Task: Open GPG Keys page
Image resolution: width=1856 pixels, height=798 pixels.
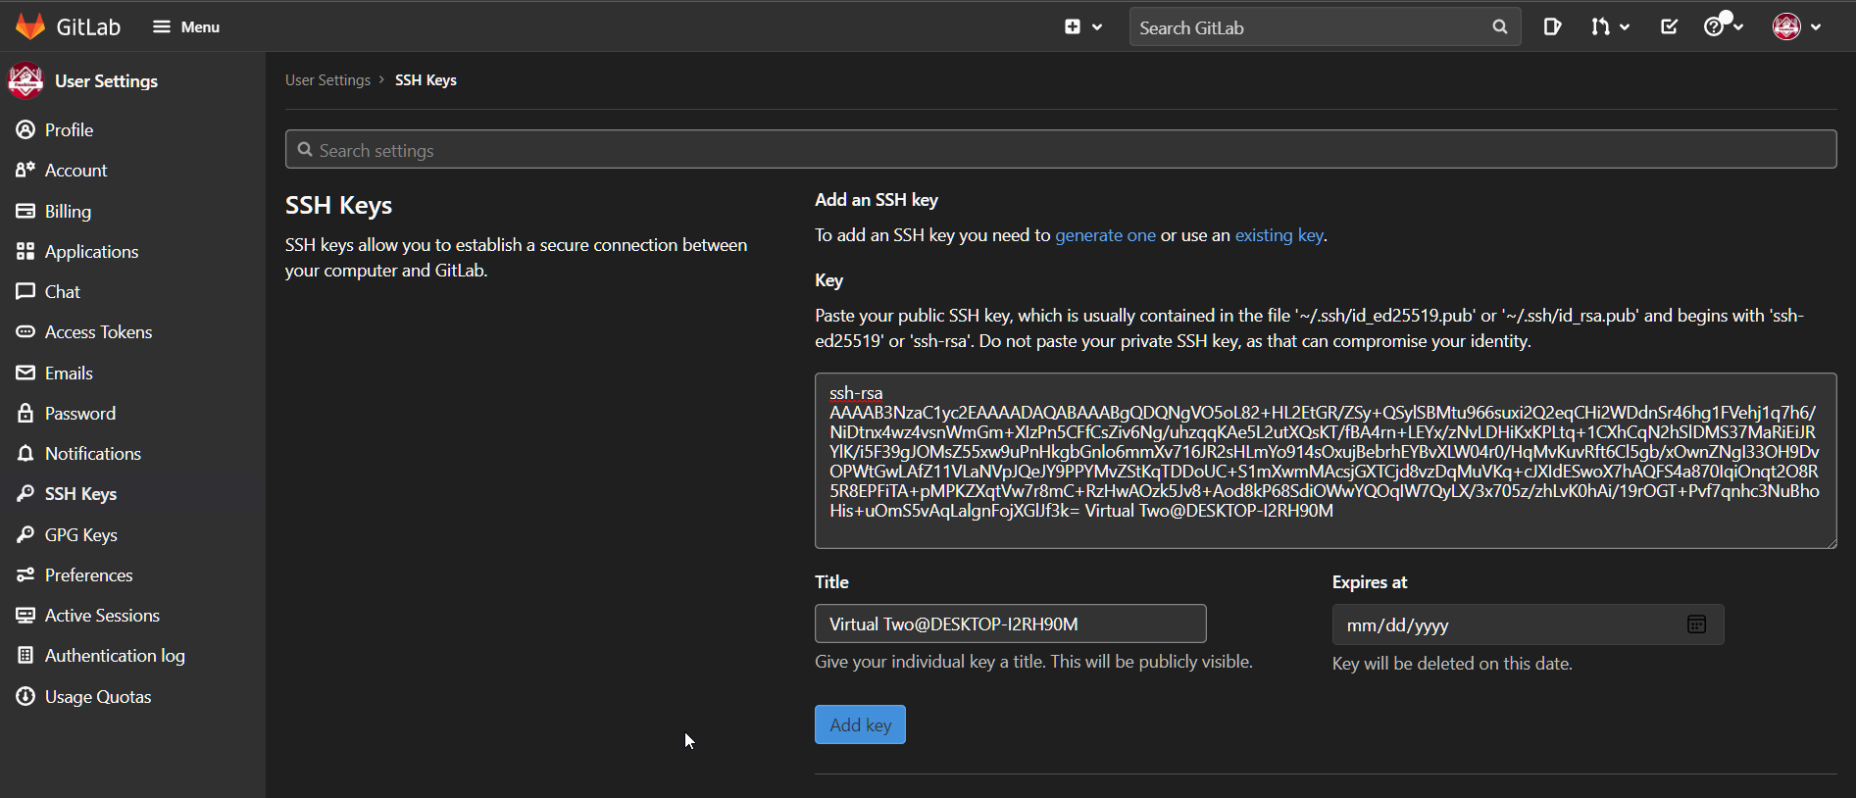Action: click(x=81, y=534)
